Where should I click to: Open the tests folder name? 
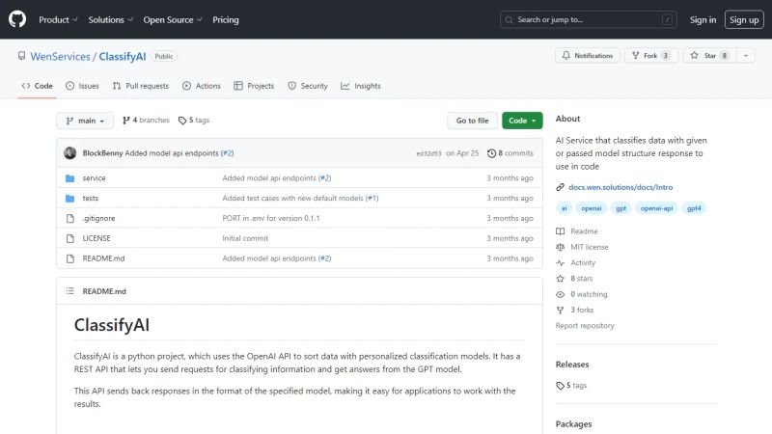(91, 199)
